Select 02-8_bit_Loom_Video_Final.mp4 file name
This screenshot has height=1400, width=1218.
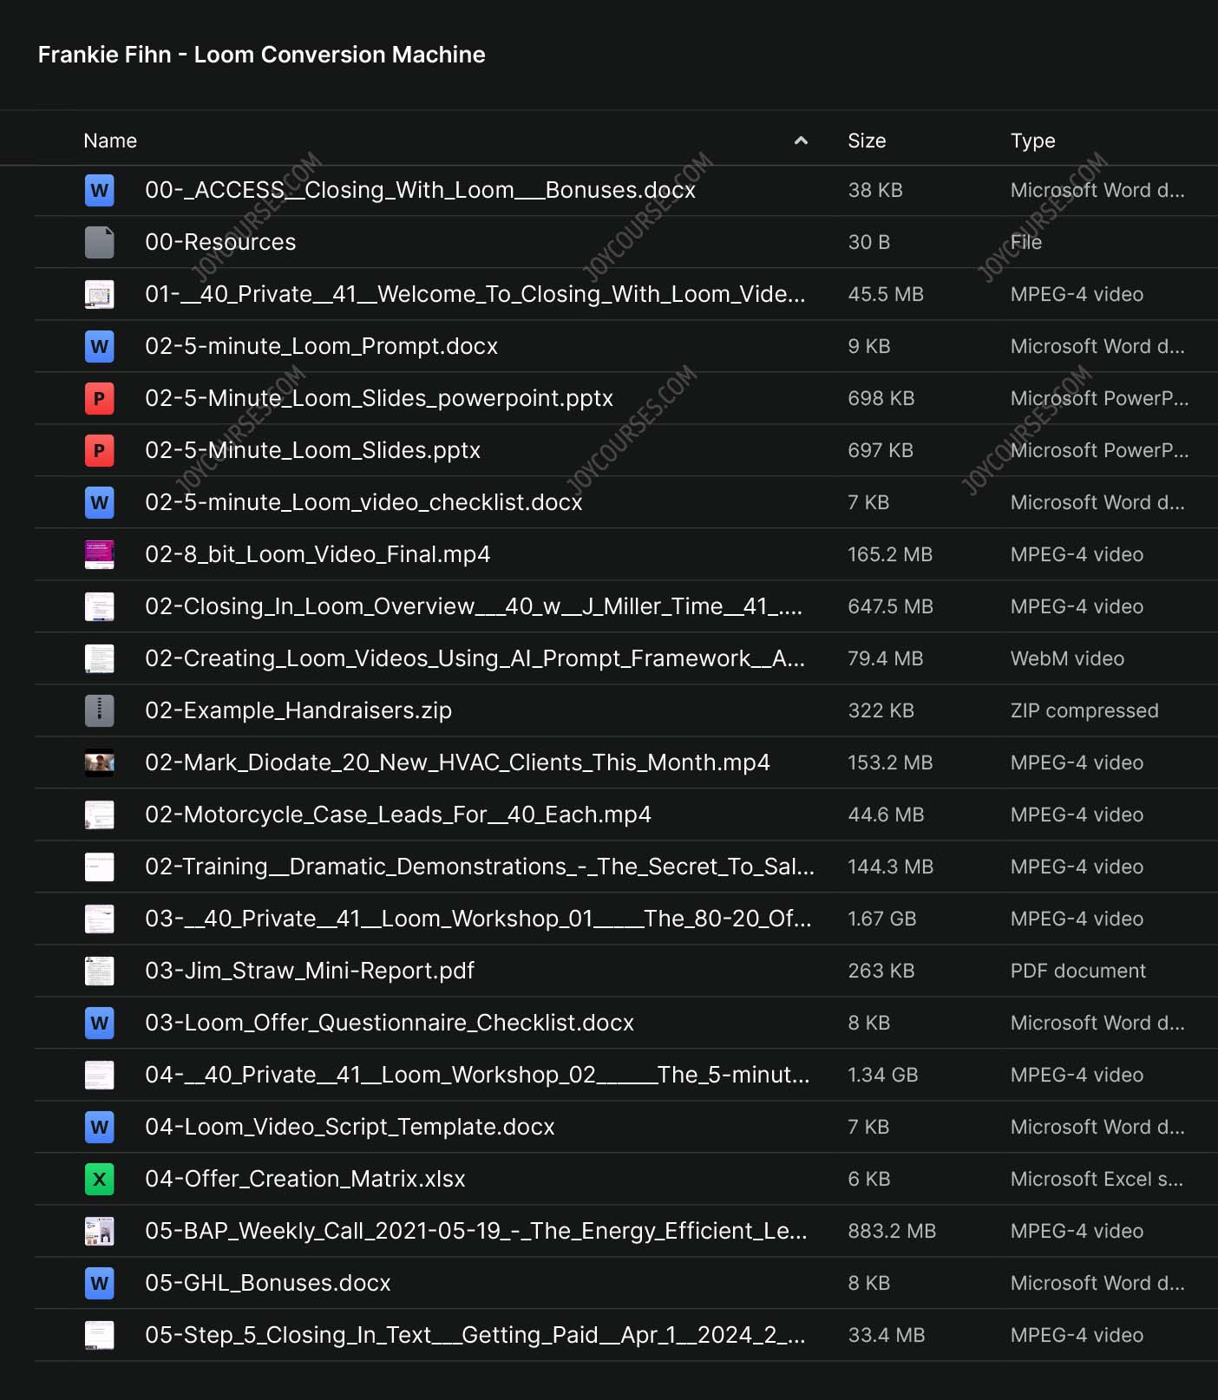tap(318, 554)
